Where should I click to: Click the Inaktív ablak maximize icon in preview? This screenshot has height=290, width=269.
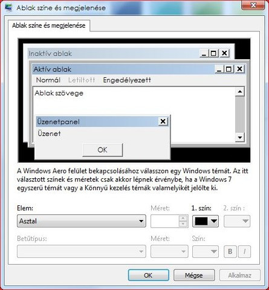213,53
